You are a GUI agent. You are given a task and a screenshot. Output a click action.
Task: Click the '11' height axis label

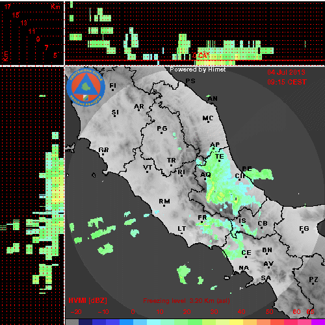tap(32, 31)
